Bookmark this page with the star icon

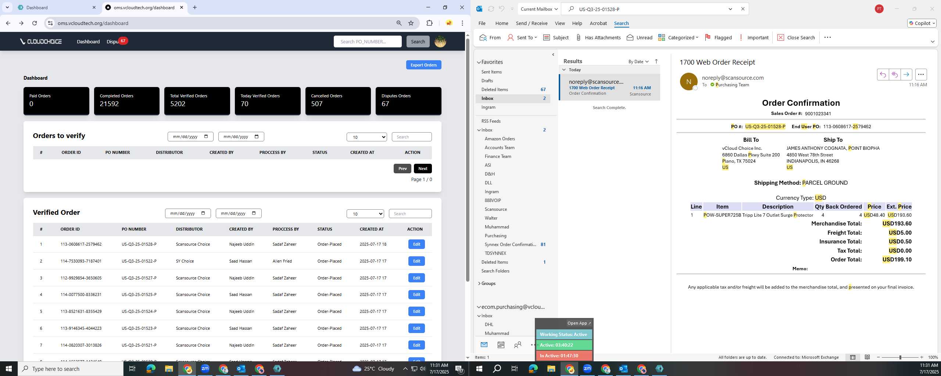coord(411,23)
